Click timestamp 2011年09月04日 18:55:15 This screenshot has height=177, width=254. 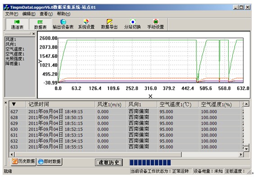point(55,147)
